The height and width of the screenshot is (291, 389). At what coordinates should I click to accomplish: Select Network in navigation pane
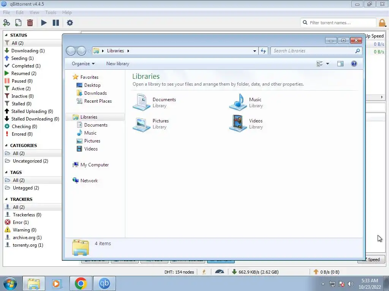(89, 181)
